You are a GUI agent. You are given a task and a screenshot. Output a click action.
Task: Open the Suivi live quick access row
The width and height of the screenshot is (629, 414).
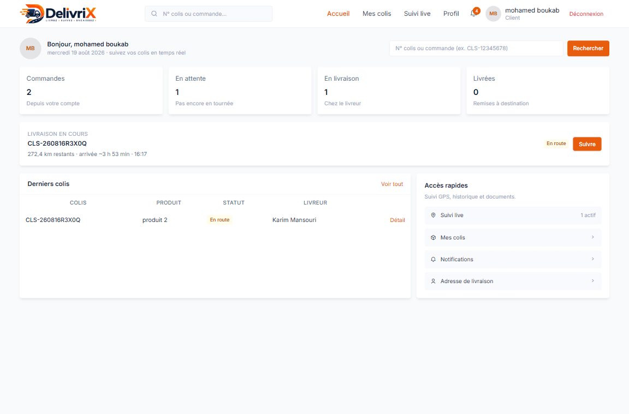[513, 215]
